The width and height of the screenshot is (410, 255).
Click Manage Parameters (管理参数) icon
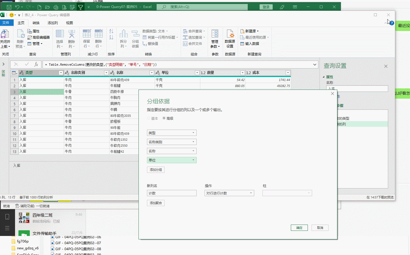tap(215, 34)
